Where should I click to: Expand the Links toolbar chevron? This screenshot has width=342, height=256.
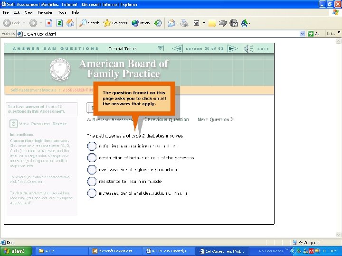(x=339, y=33)
